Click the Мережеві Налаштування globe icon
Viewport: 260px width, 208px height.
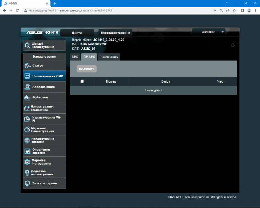coord(27,130)
